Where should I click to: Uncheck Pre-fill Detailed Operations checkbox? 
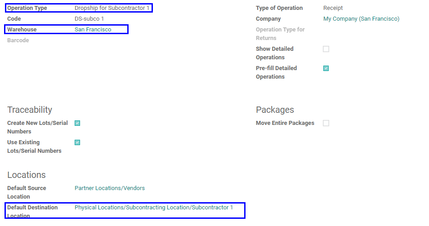[x=326, y=68]
